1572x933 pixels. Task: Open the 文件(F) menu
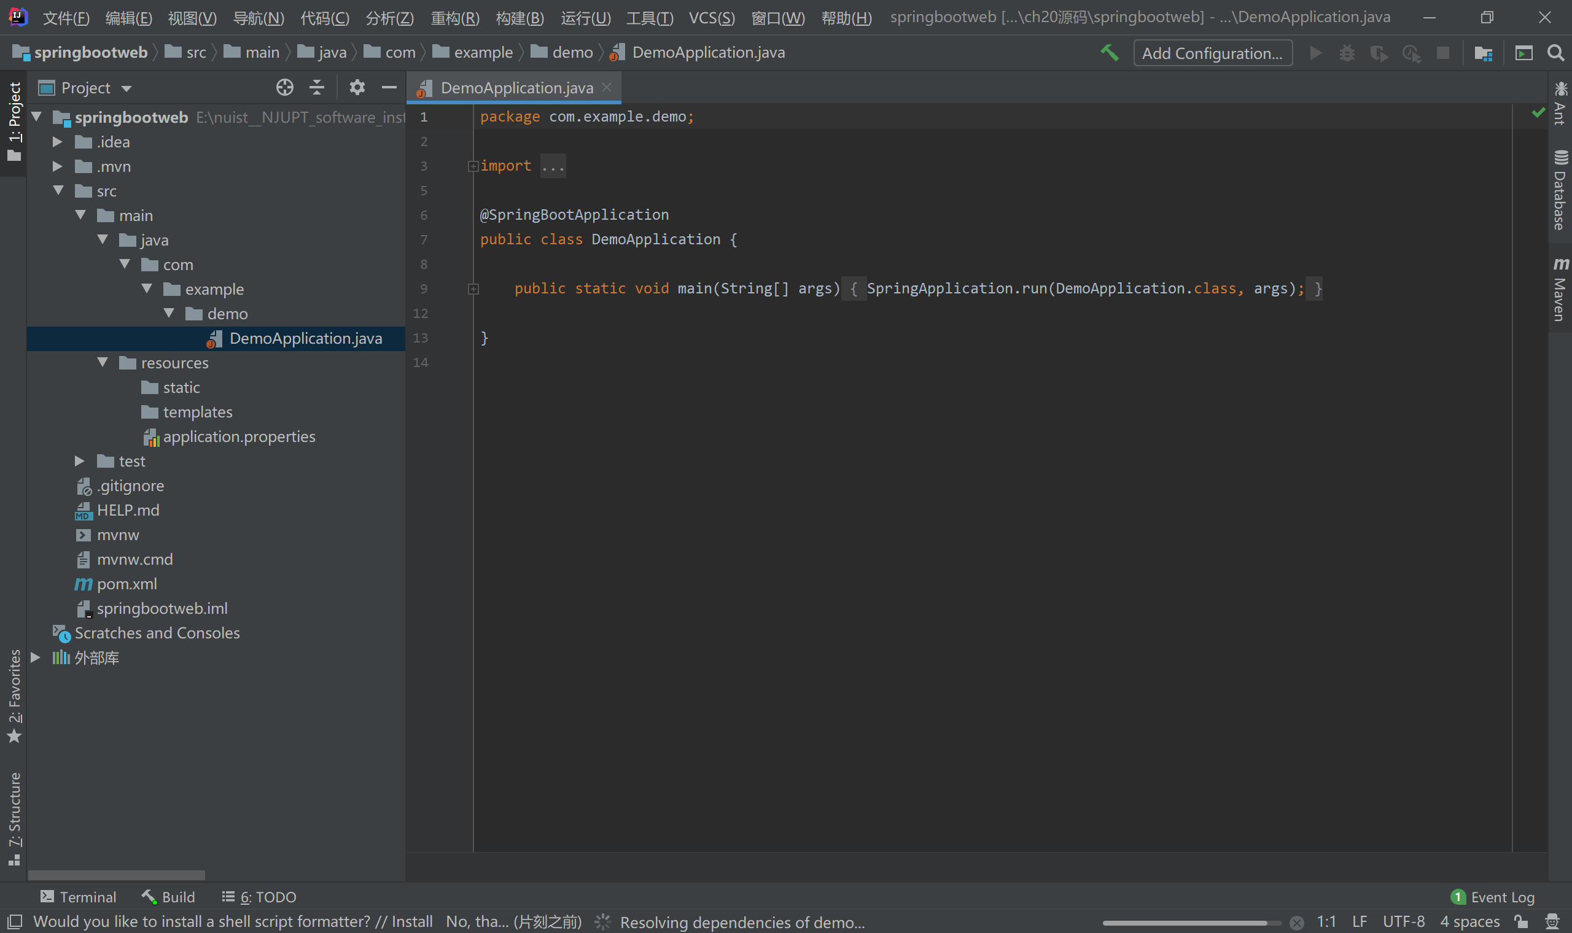66,18
